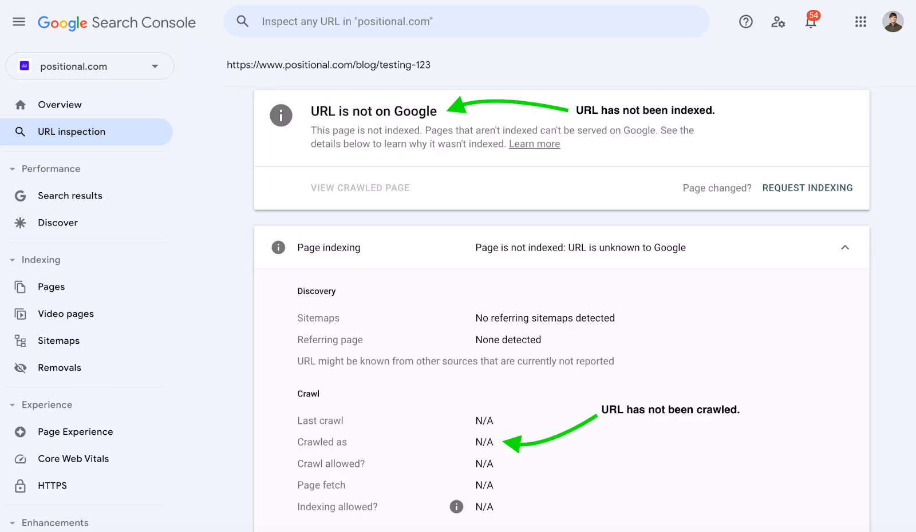
Task: Open notifications bell with 54 badge
Action: tap(811, 21)
